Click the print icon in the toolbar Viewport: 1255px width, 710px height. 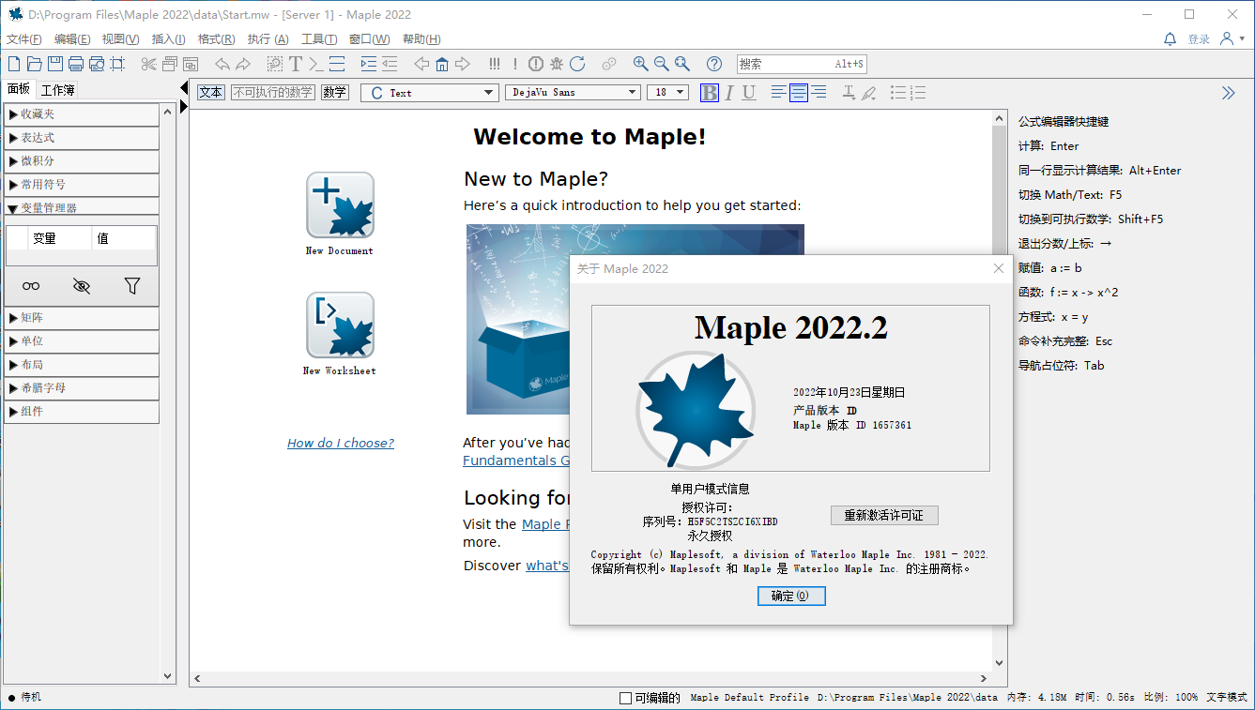point(76,64)
